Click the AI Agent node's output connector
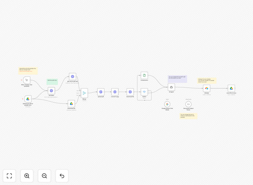 point(175,87)
